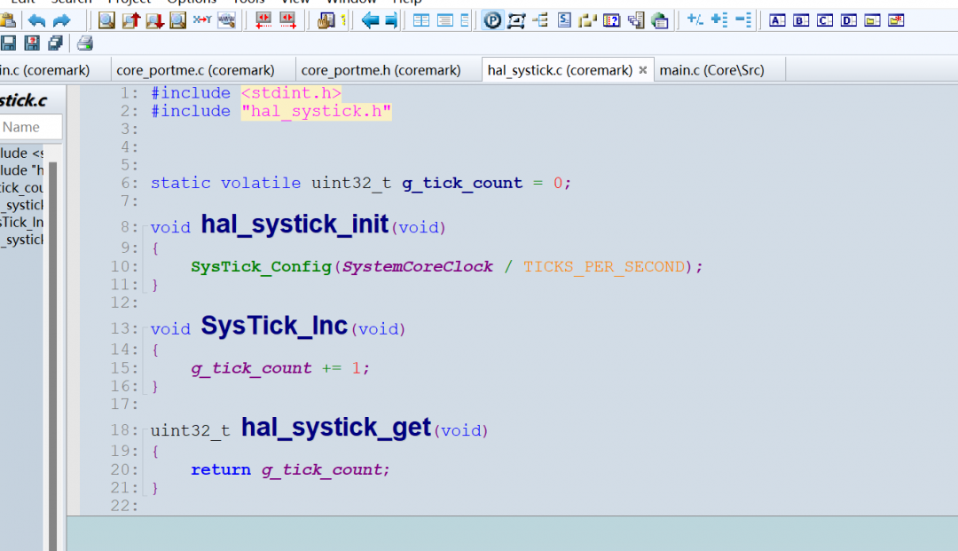
Task: Open the main.c (Core\Src) tab
Action: 711,70
